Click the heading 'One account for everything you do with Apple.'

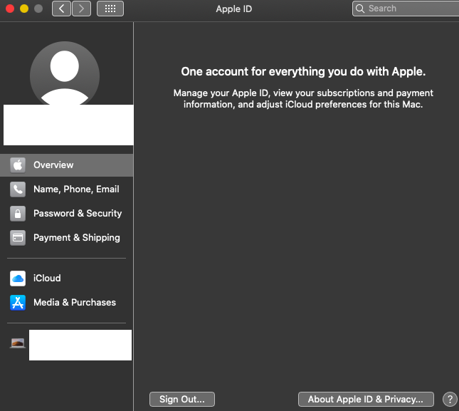[303, 72]
